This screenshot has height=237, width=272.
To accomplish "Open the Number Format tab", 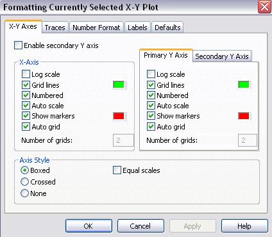I will 96,28.
